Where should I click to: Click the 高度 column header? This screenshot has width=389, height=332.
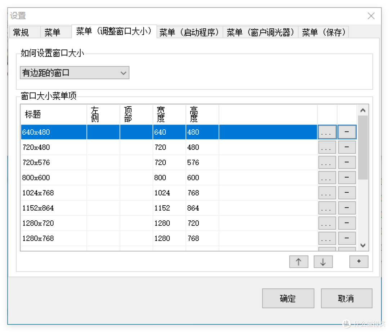[202, 115]
